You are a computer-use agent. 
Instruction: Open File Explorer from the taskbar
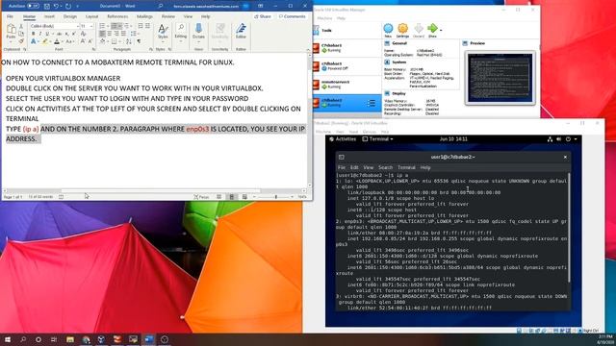click(x=70, y=339)
